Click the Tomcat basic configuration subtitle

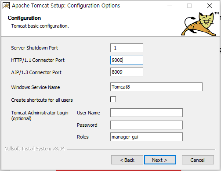coord(40,26)
